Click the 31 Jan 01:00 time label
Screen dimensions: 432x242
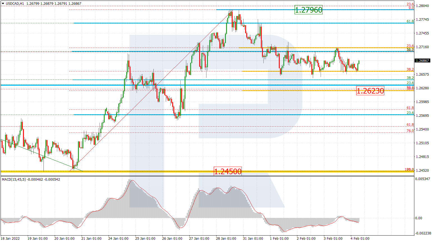[253, 239]
